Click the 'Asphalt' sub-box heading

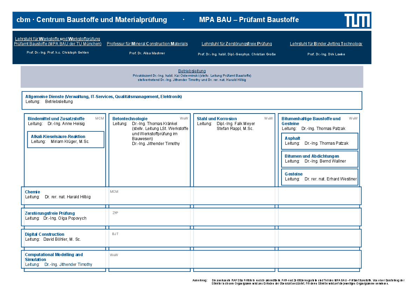292,138
